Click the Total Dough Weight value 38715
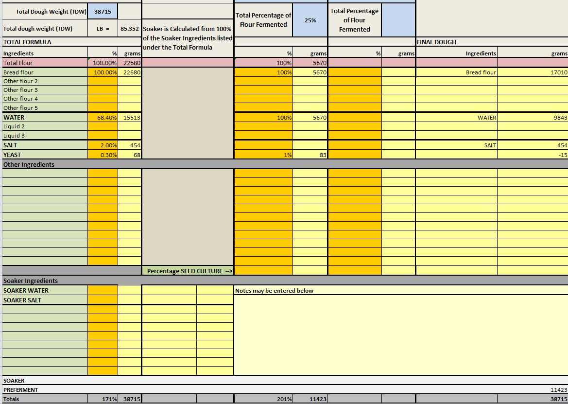The image size is (568, 404). coord(103,11)
